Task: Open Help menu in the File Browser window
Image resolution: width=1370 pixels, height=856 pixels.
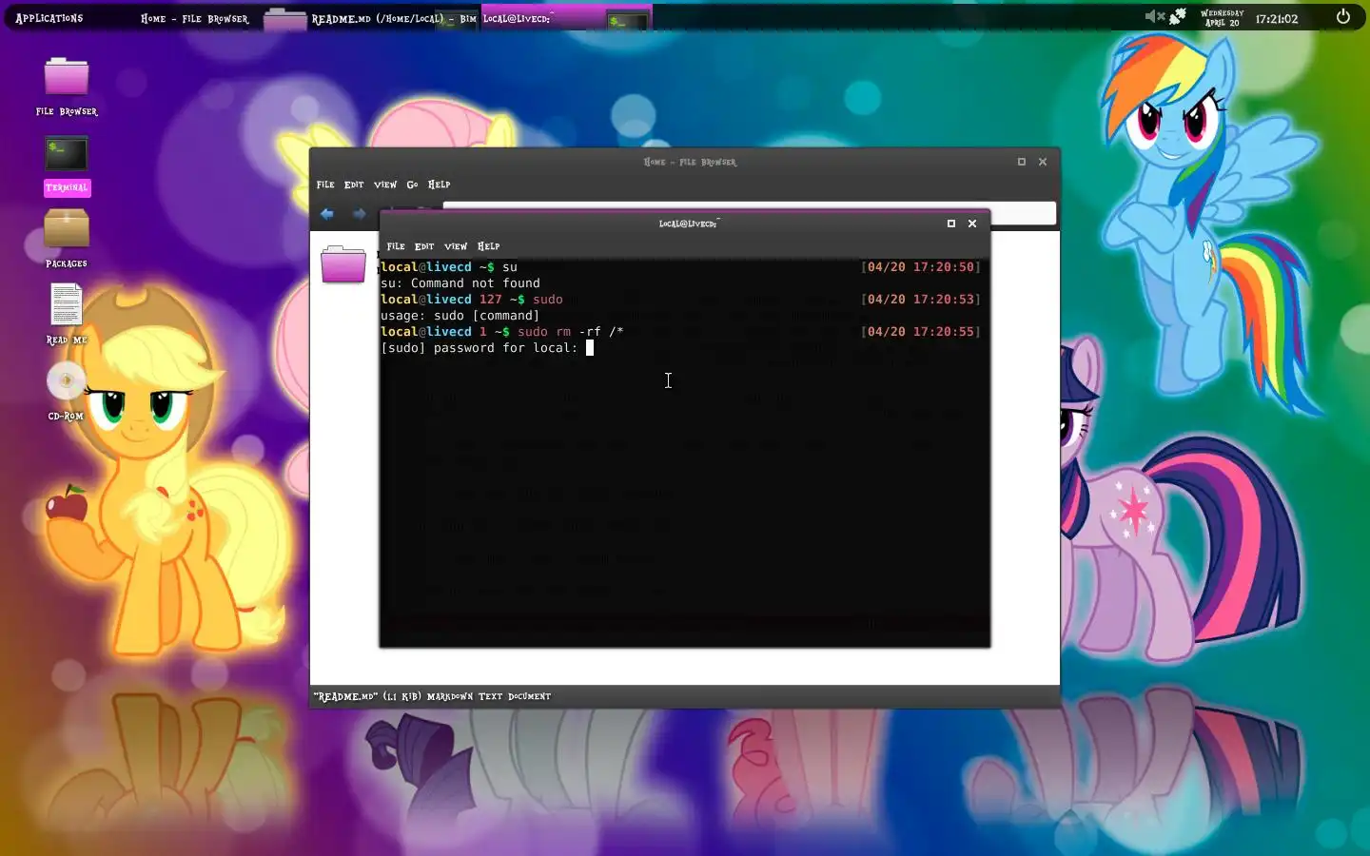Action: [439, 185]
